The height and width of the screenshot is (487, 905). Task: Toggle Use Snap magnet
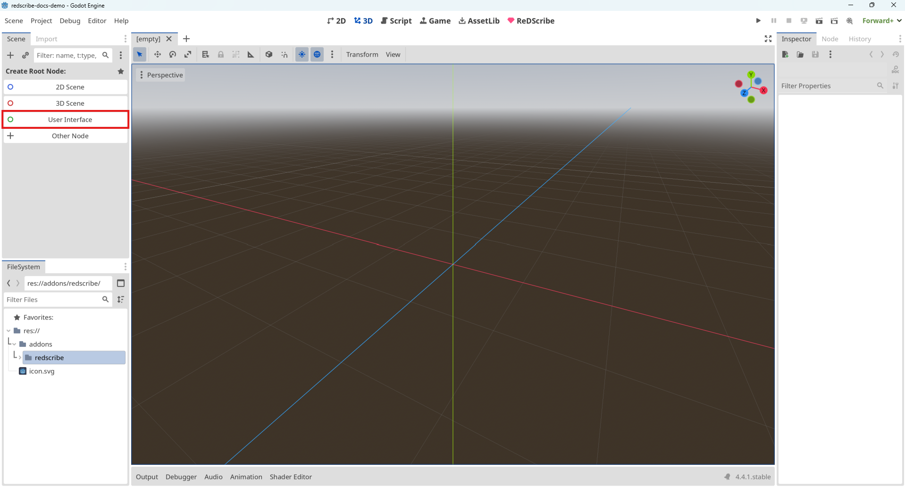tap(285, 54)
